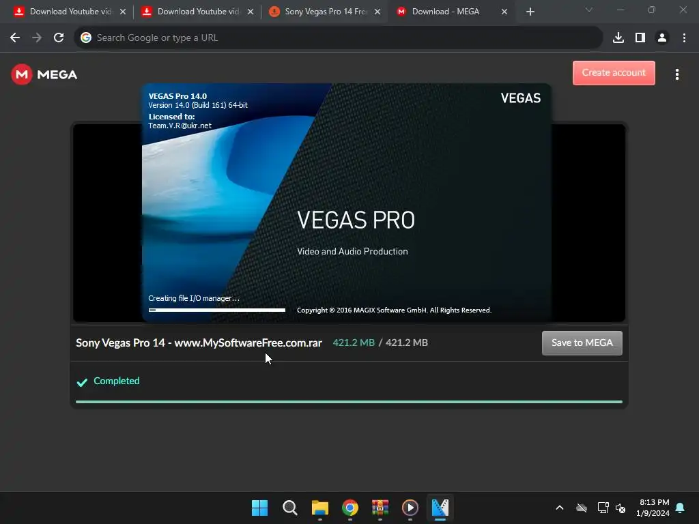Go forward in browser history
Viewport: 699px width, 524px height.
tap(37, 38)
